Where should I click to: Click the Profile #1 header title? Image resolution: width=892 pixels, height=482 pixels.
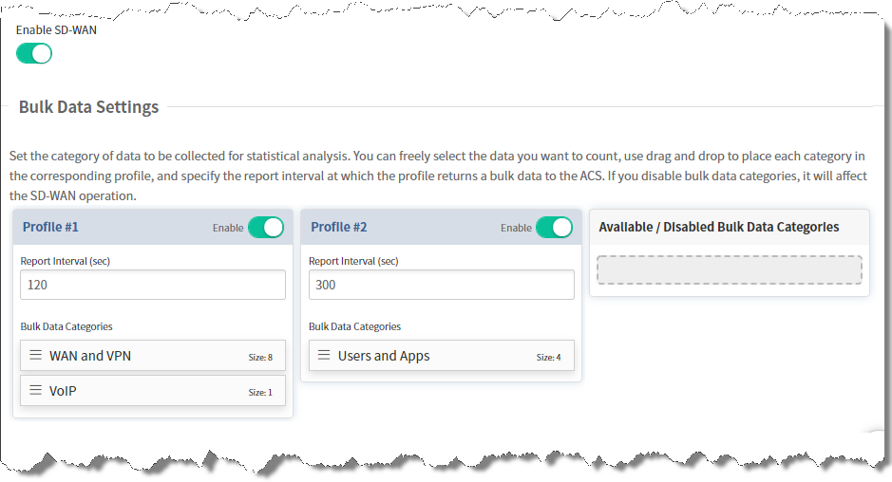[50, 227]
